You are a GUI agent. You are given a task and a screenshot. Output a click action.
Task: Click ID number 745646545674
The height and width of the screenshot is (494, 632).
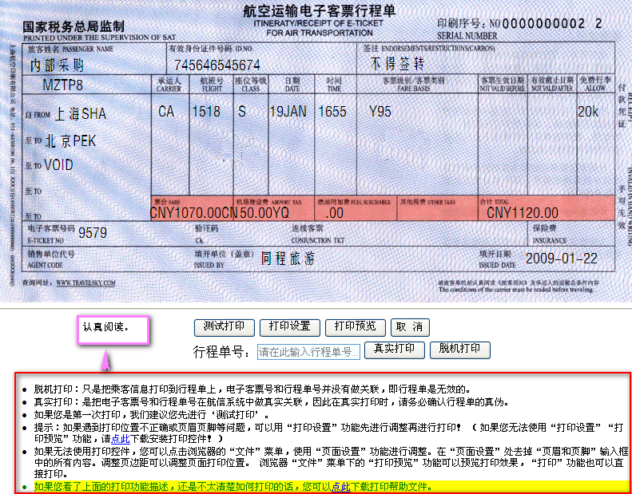217,65
